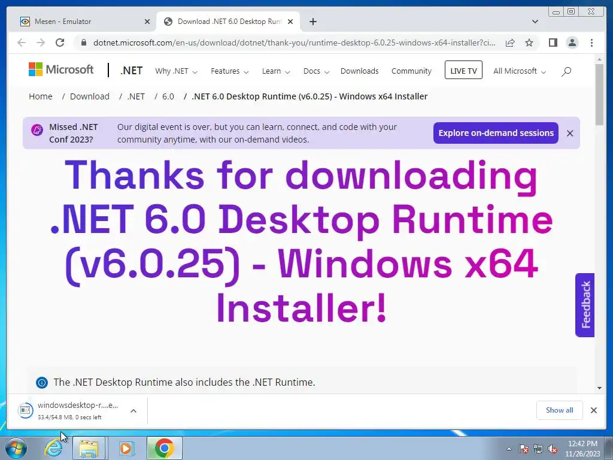613x460 pixels.
Task: Expand the All Microsoft menu
Action: [520, 71]
